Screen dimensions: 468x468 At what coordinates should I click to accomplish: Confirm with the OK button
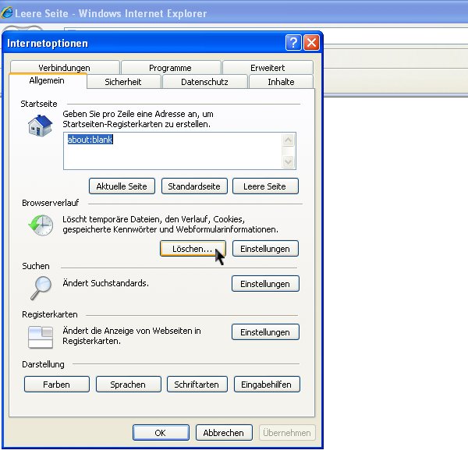(x=161, y=432)
